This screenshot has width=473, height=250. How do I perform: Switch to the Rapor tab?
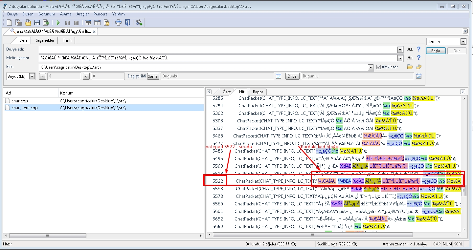(257, 92)
